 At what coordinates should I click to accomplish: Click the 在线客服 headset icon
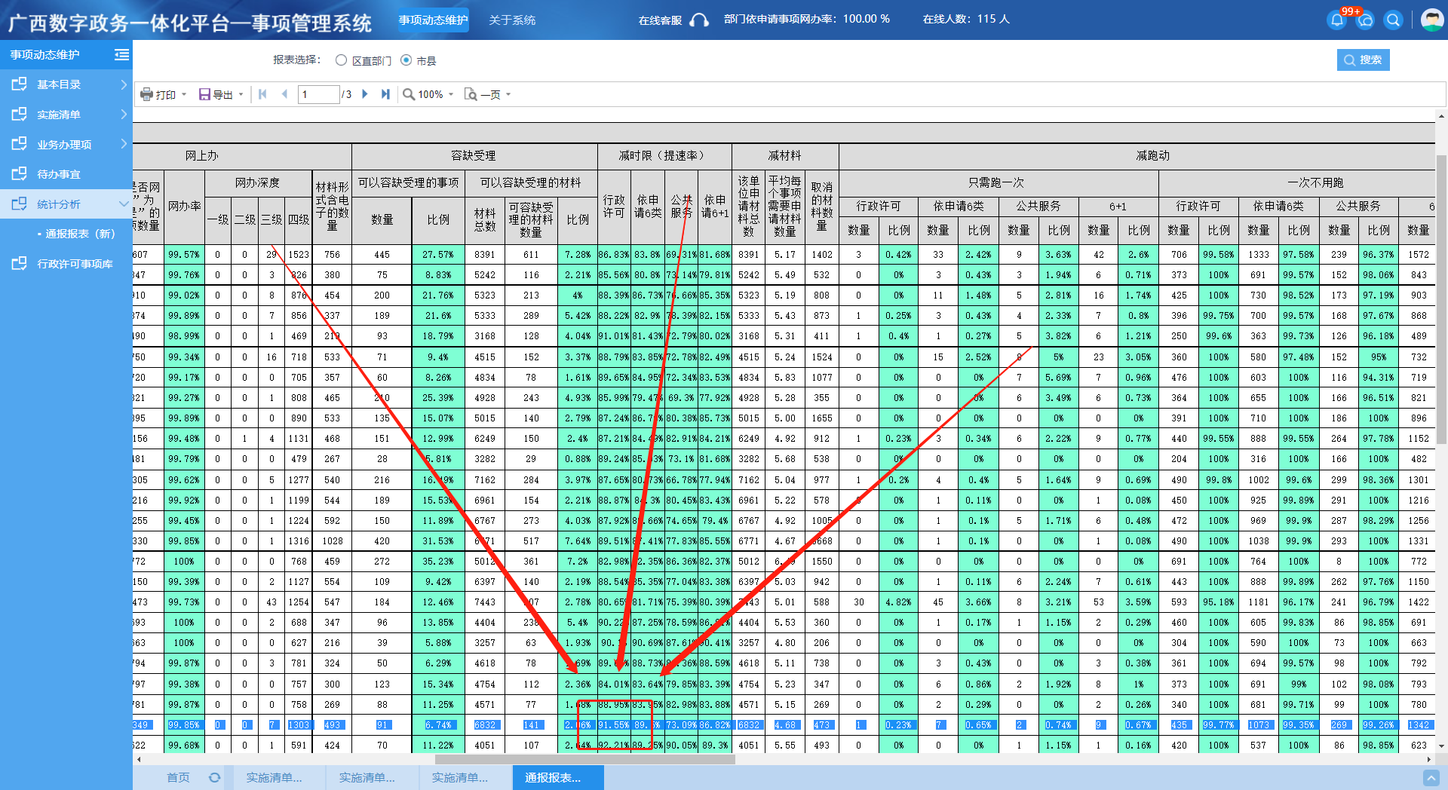[x=699, y=20]
